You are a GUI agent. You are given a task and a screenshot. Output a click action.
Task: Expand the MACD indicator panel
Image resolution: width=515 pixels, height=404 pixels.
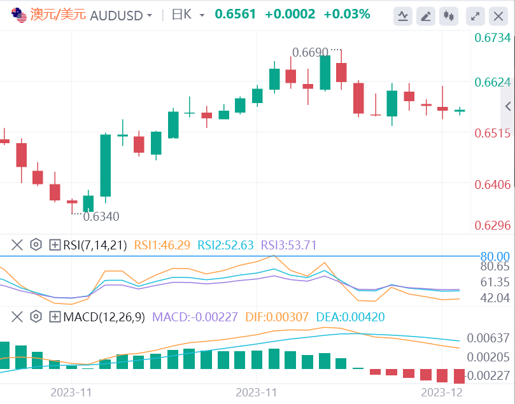[x=55, y=317]
